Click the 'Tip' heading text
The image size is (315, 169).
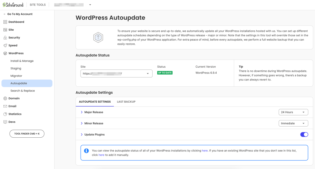click(x=241, y=67)
